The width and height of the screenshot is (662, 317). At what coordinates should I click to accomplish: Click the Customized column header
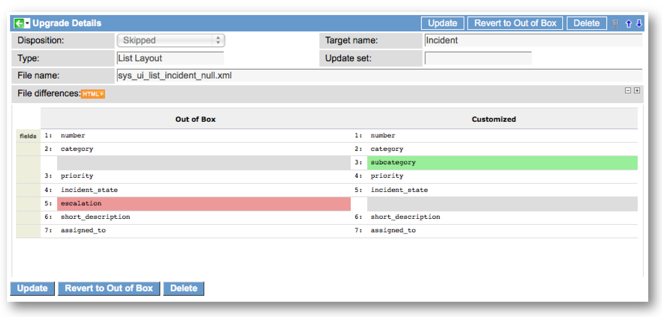click(494, 119)
